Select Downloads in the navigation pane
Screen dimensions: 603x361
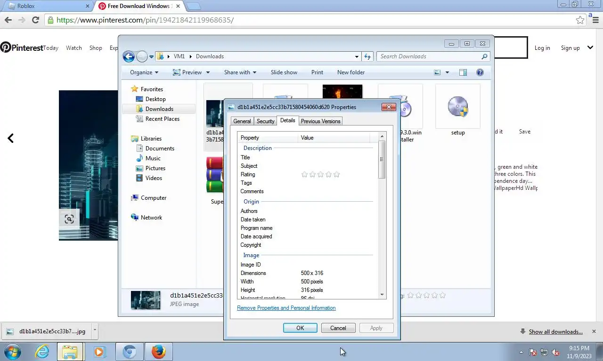[x=159, y=109]
